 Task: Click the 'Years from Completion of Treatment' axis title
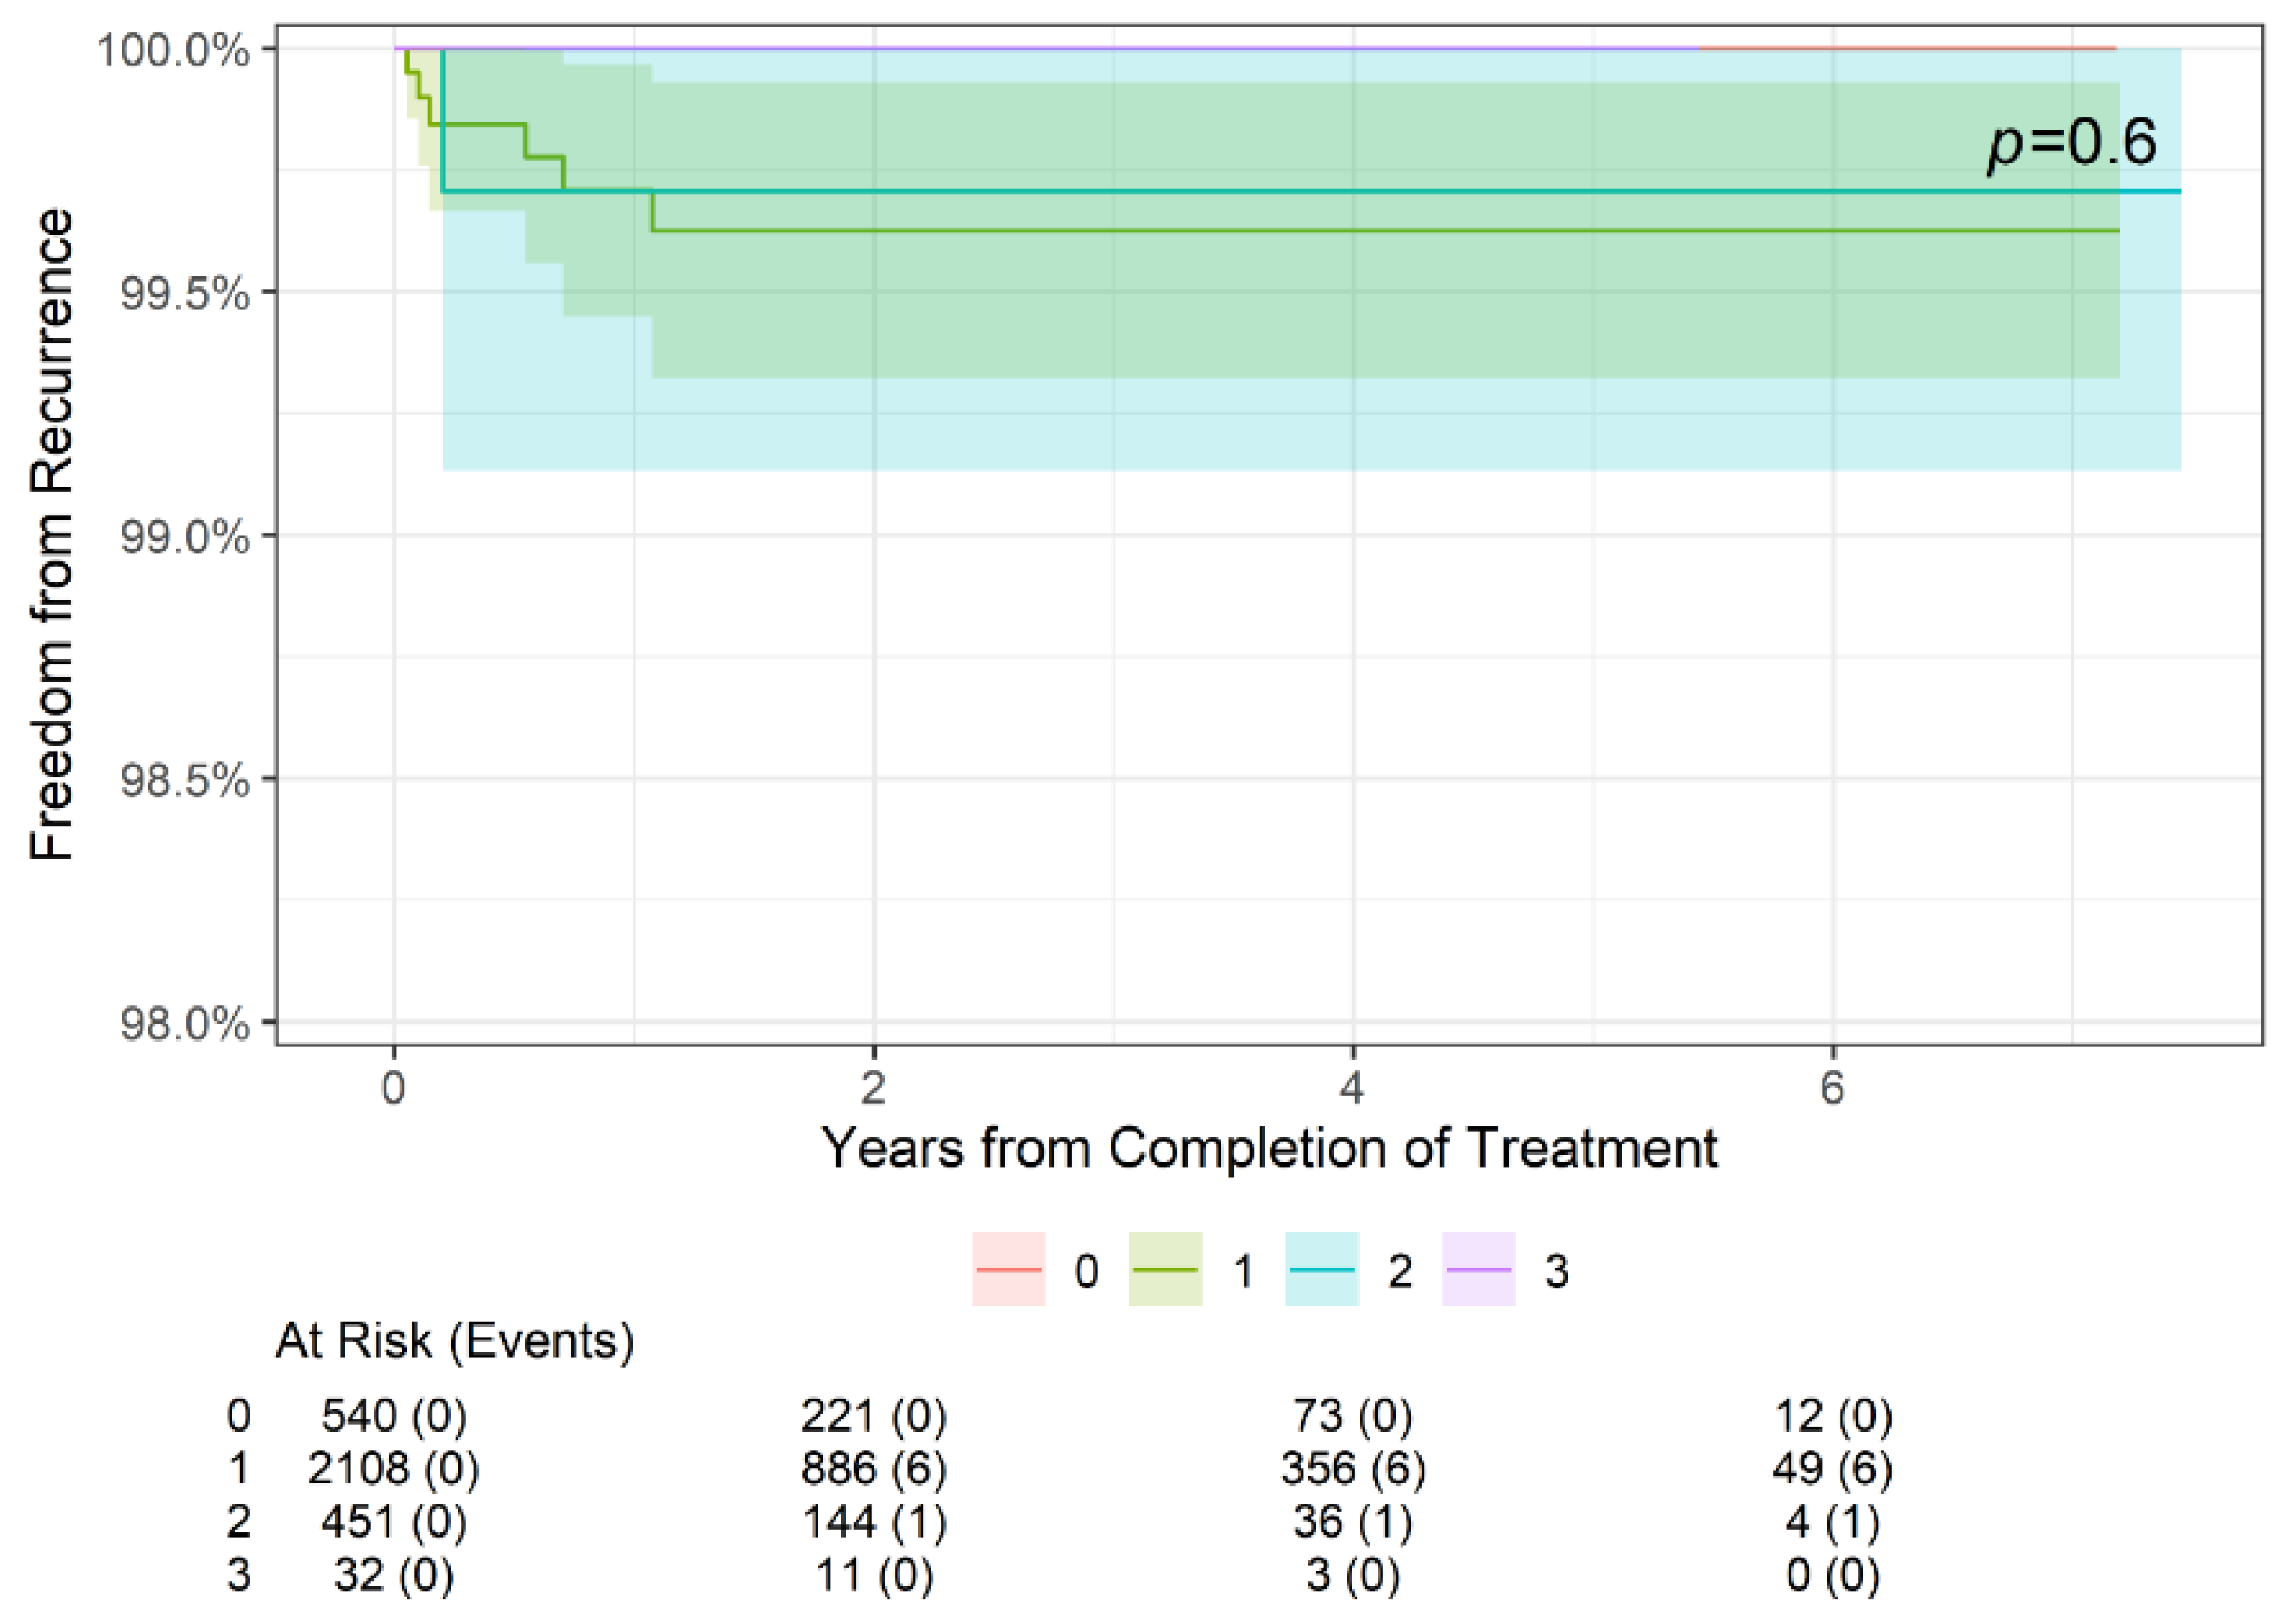pyautogui.click(x=1269, y=1148)
